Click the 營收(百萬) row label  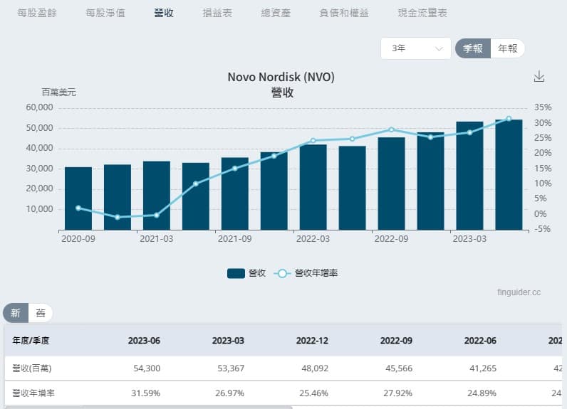[x=32, y=368]
